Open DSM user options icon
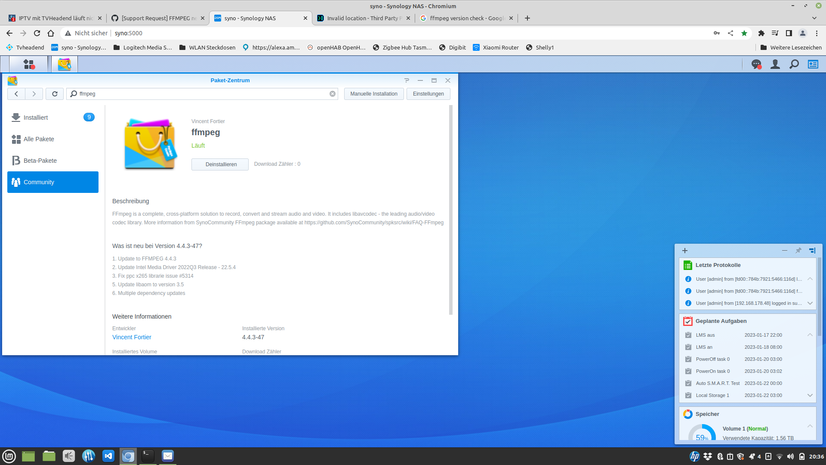This screenshot has width=826, height=465. [x=775, y=64]
